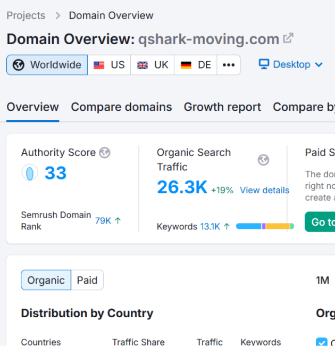Click the Keywords column header in country table
The height and width of the screenshot is (346, 335).
(x=261, y=342)
